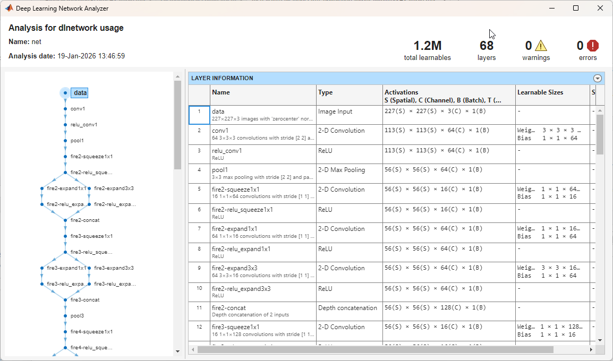This screenshot has height=361, width=613.
Task: Click the red errors icon
Action: tap(593, 46)
